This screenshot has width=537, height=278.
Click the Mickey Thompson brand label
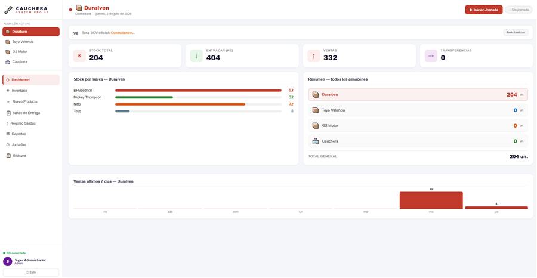click(88, 97)
